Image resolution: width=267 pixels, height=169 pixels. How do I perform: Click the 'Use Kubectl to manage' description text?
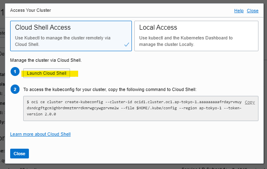(x=63, y=41)
